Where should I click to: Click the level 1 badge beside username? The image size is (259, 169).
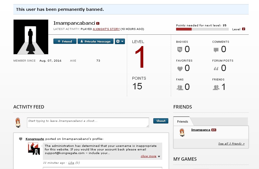(x=98, y=23)
